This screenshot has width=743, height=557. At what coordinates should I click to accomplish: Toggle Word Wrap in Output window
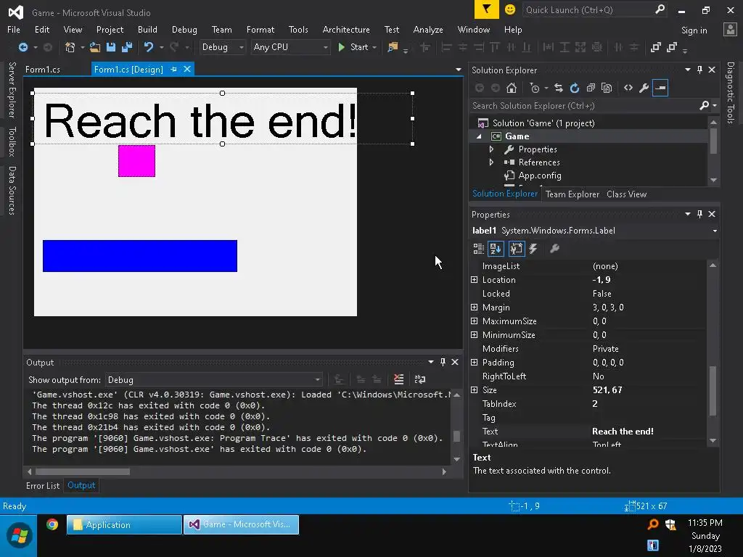point(420,379)
